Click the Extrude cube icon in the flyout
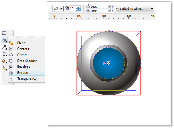 (11, 73)
